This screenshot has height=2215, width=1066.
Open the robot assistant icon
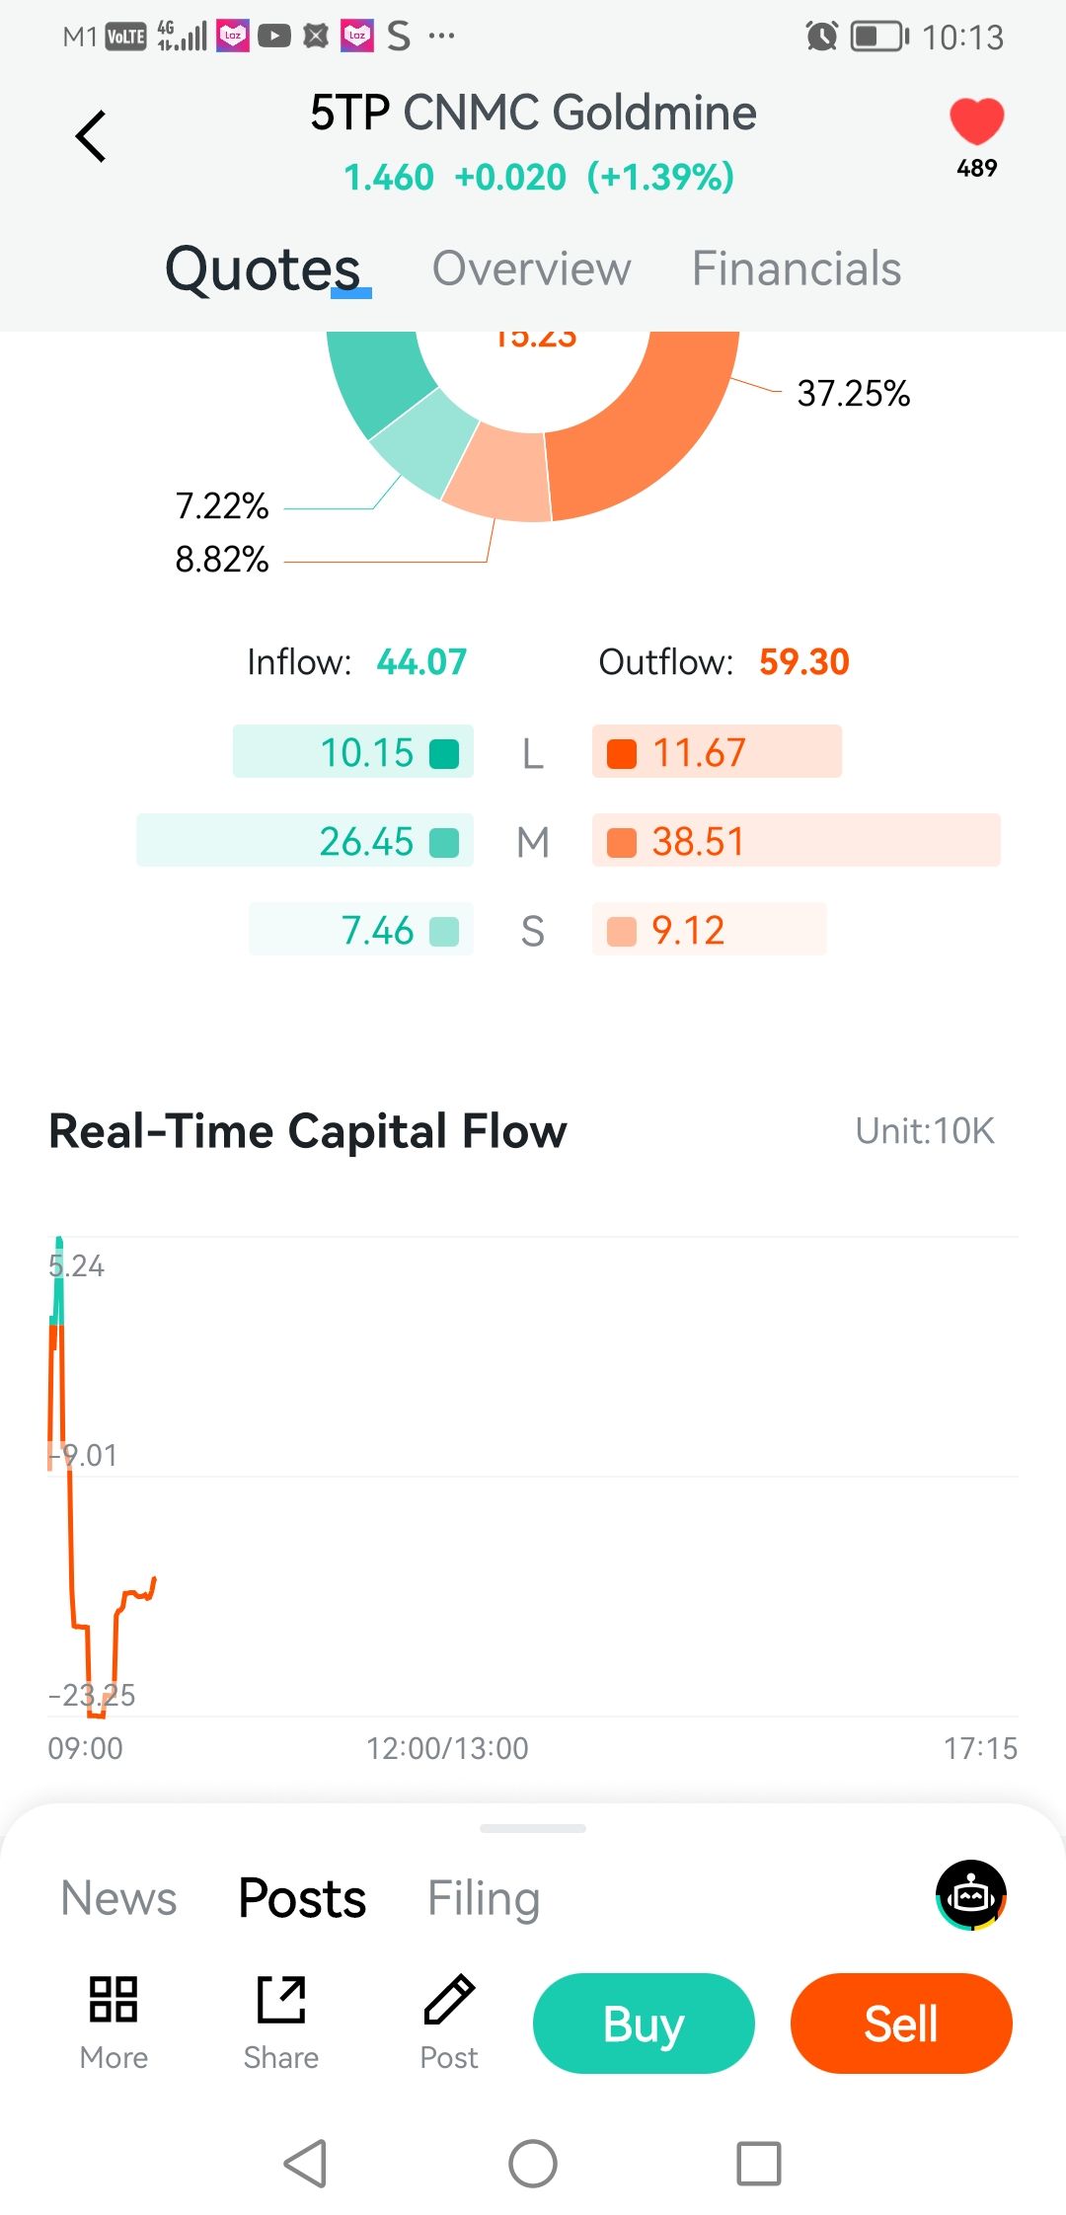pos(971,1894)
